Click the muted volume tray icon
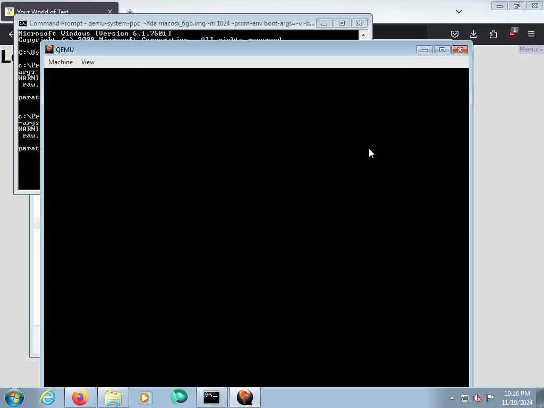 pyautogui.click(x=478, y=398)
